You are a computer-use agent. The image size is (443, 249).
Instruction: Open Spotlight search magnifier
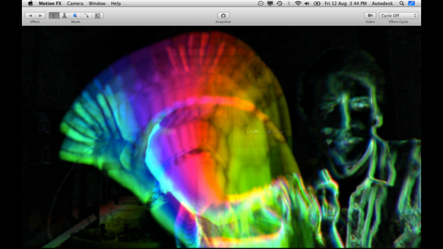401,4
